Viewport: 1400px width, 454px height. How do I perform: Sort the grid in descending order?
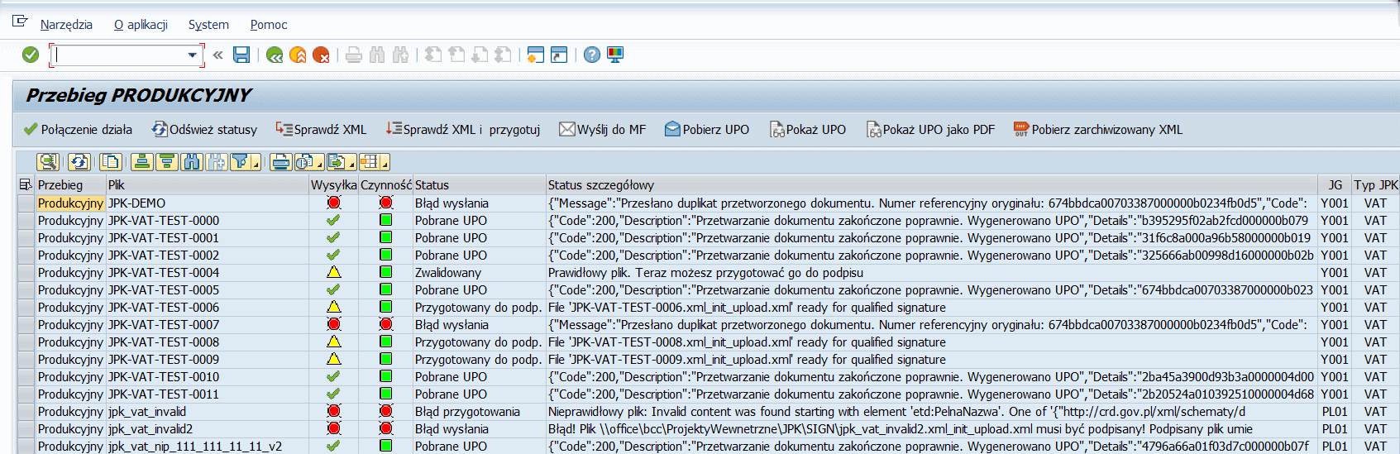167,161
